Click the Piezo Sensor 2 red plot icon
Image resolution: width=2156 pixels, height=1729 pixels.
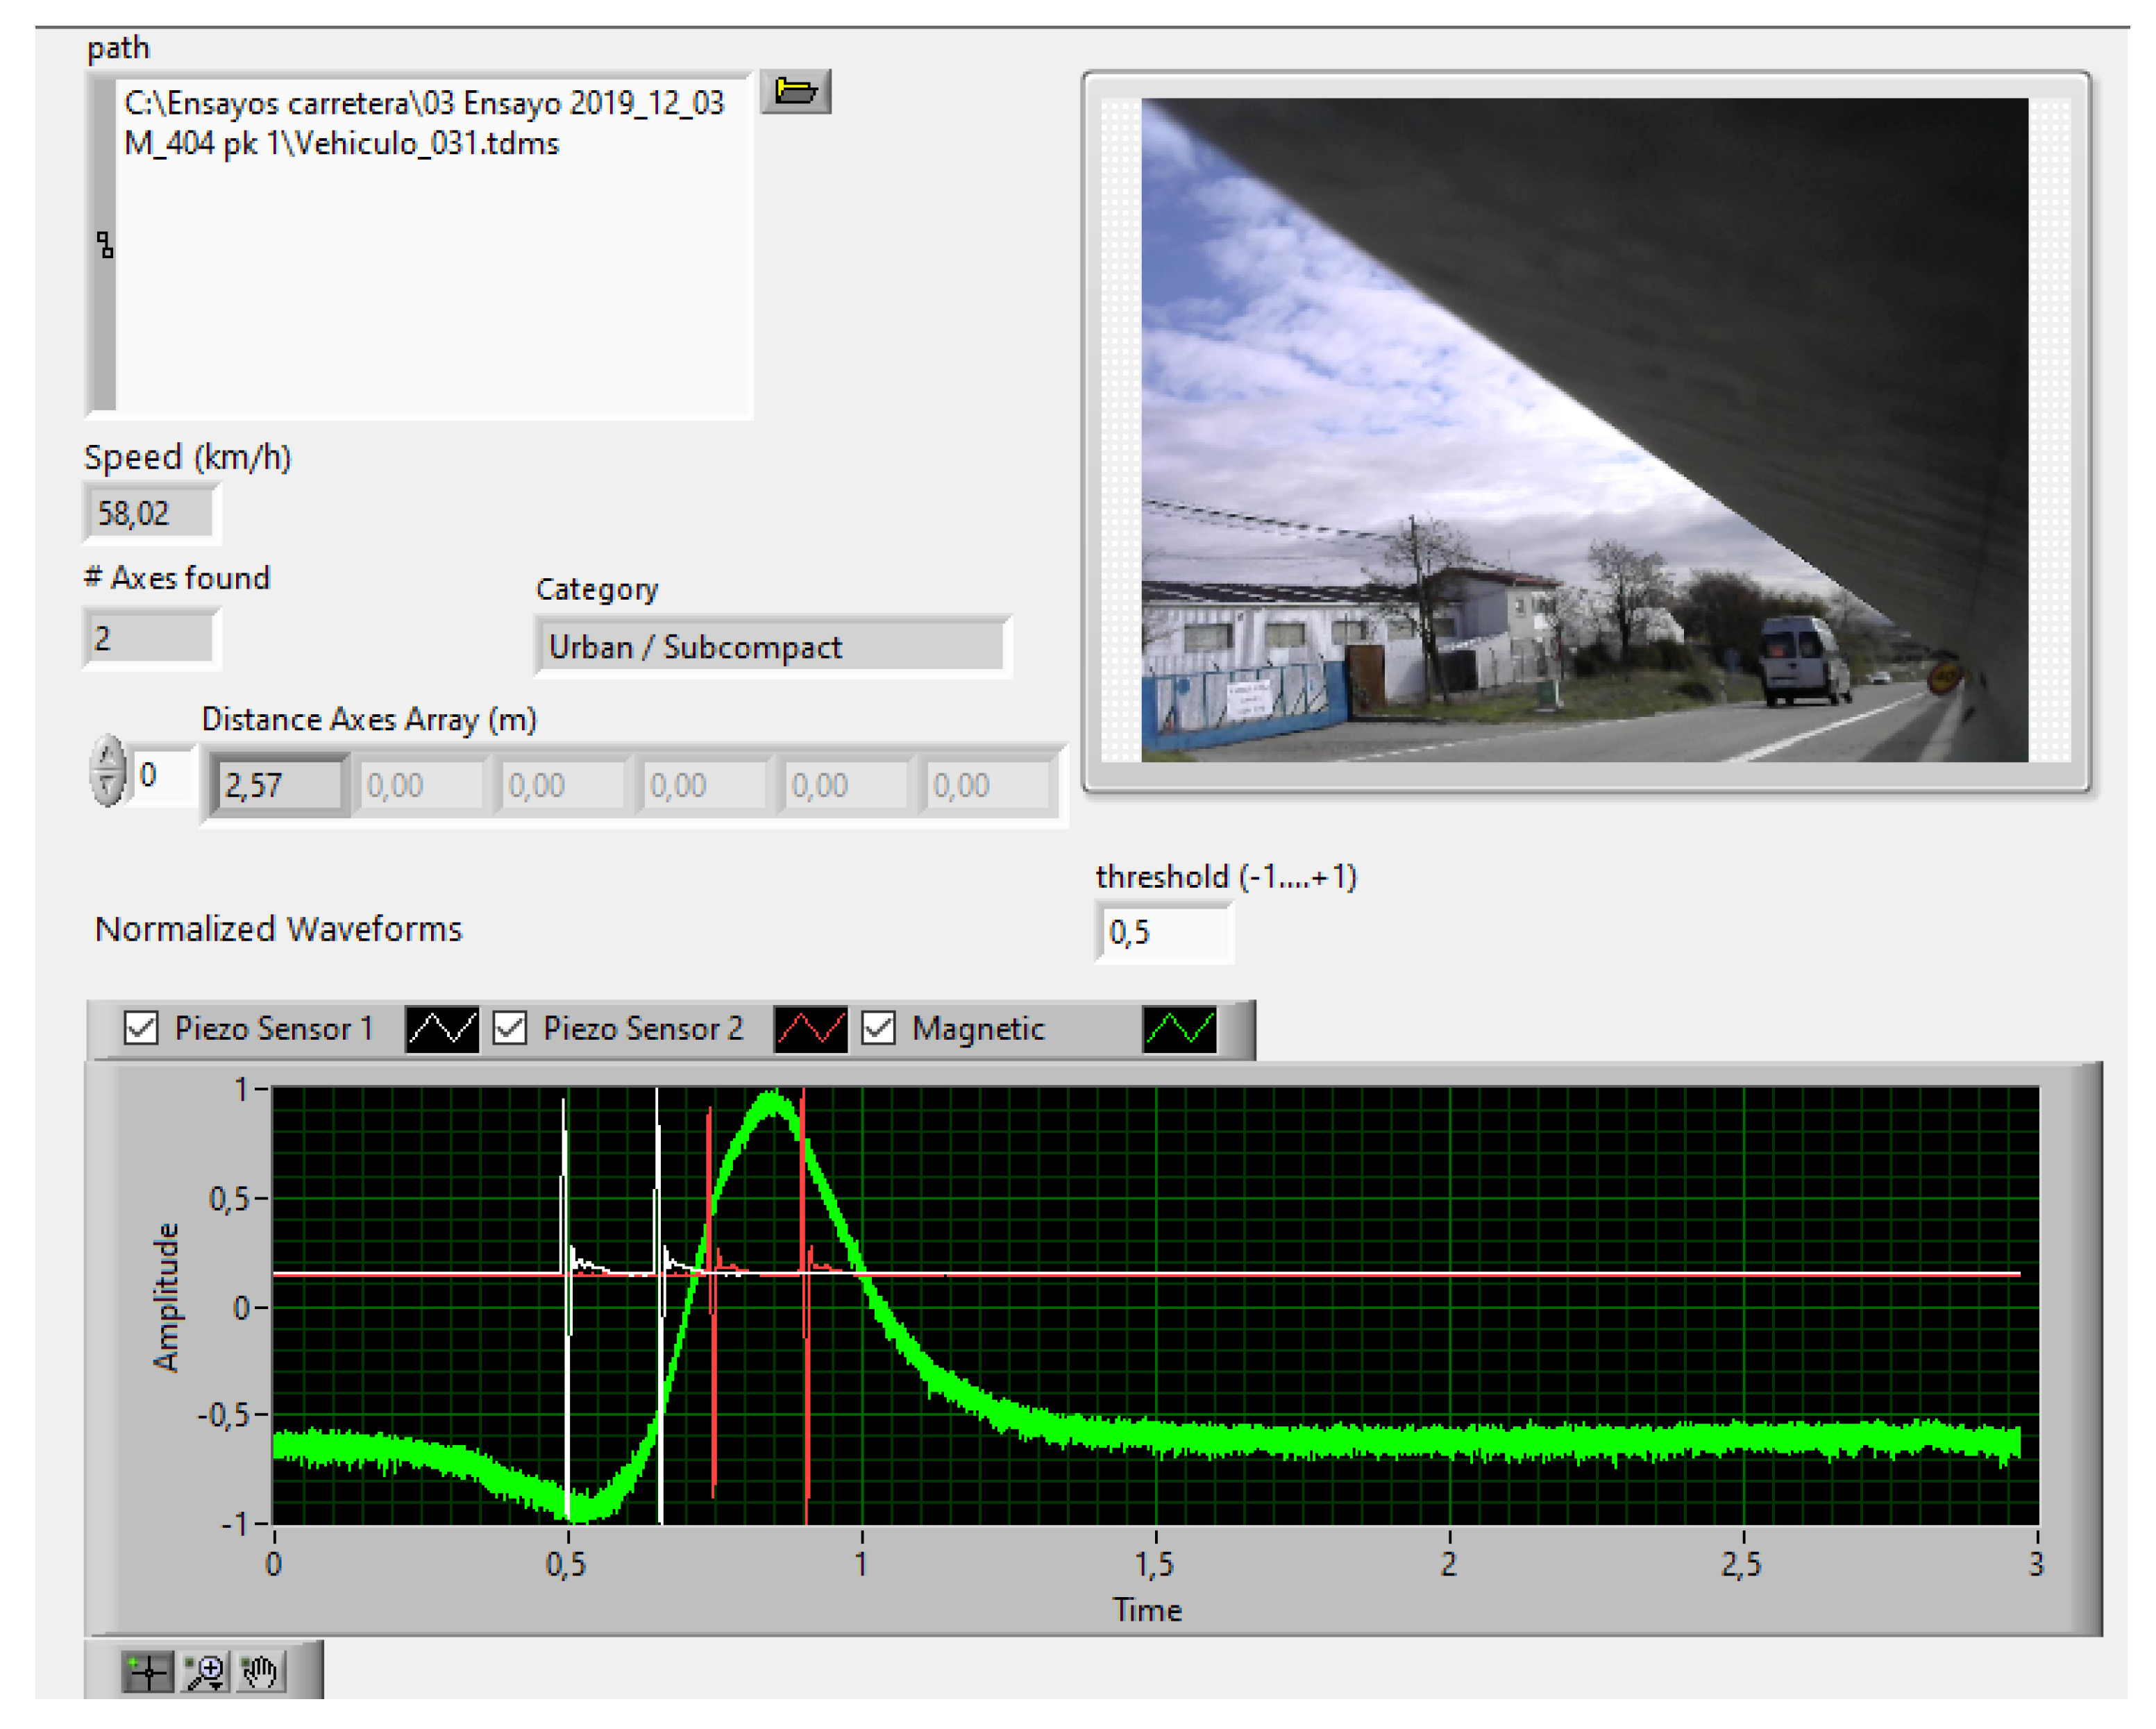coord(810,1028)
